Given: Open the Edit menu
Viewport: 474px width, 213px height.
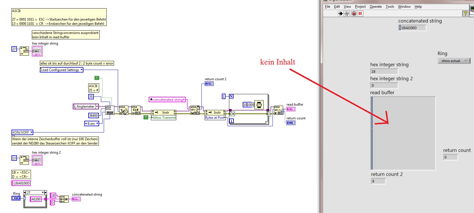Looking at the screenshot, I should (x=337, y=7).
